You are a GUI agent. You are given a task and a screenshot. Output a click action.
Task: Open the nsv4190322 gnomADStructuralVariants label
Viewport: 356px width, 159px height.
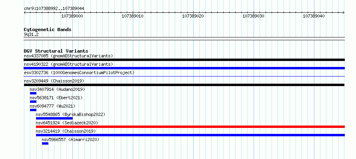pyautogui.click(x=68, y=64)
